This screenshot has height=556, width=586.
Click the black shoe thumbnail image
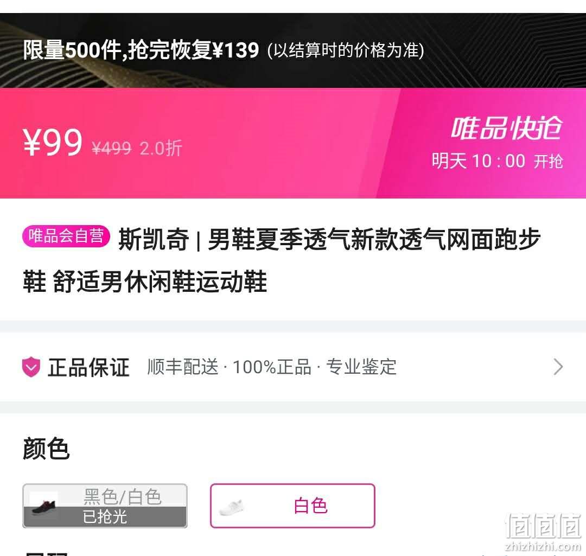click(x=44, y=507)
